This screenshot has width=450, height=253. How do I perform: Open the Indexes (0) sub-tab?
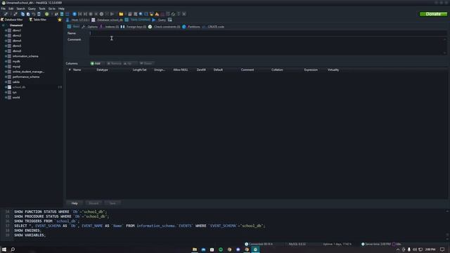click(x=110, y=27)
